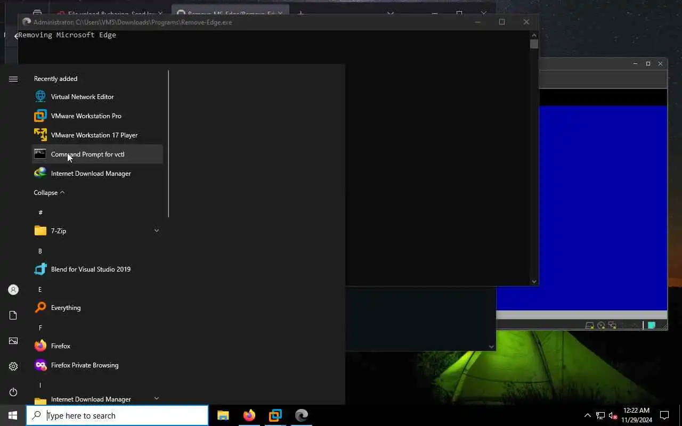Expand the 7-Zip folder in app list
682x426 pixels.
click(97, 231)
